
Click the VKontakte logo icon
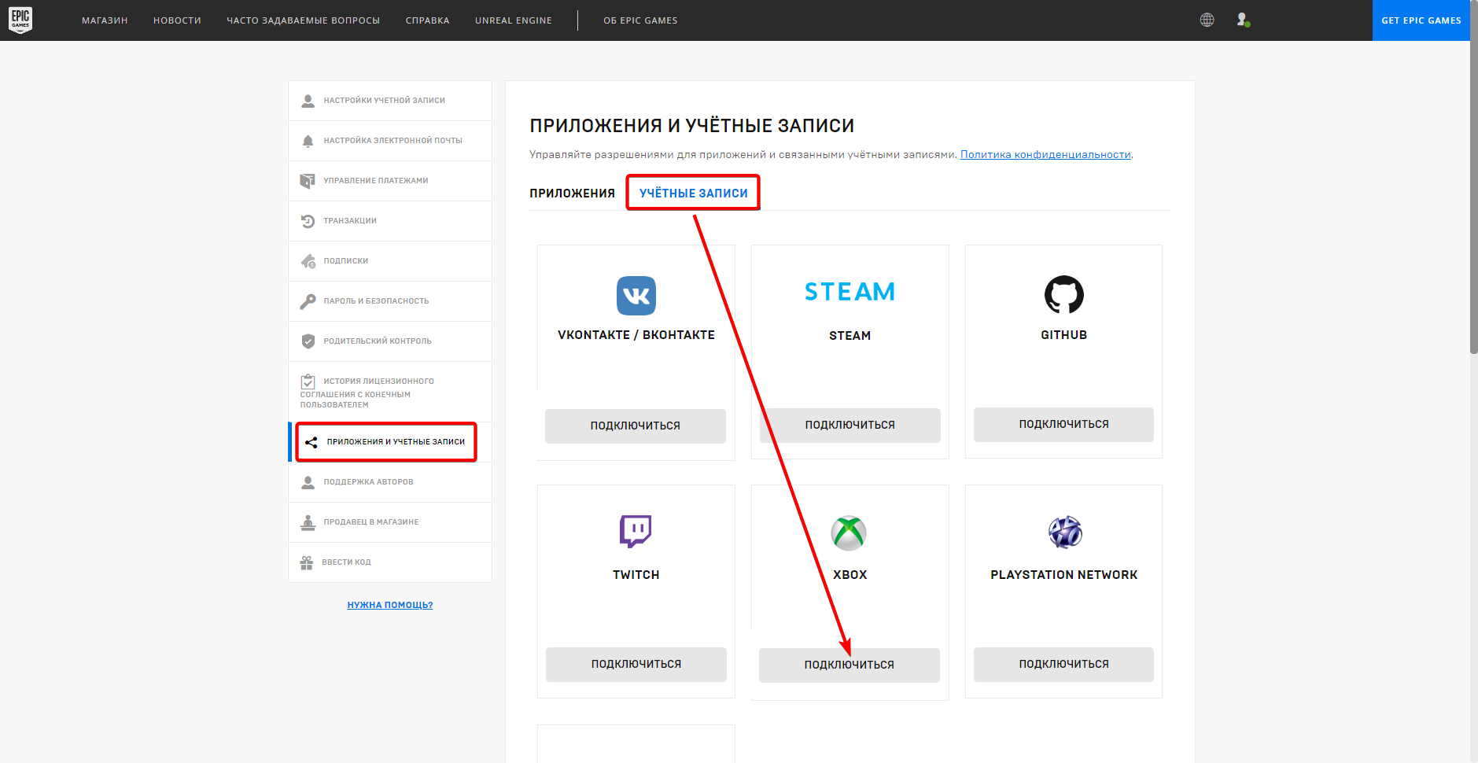pos(636,296)
